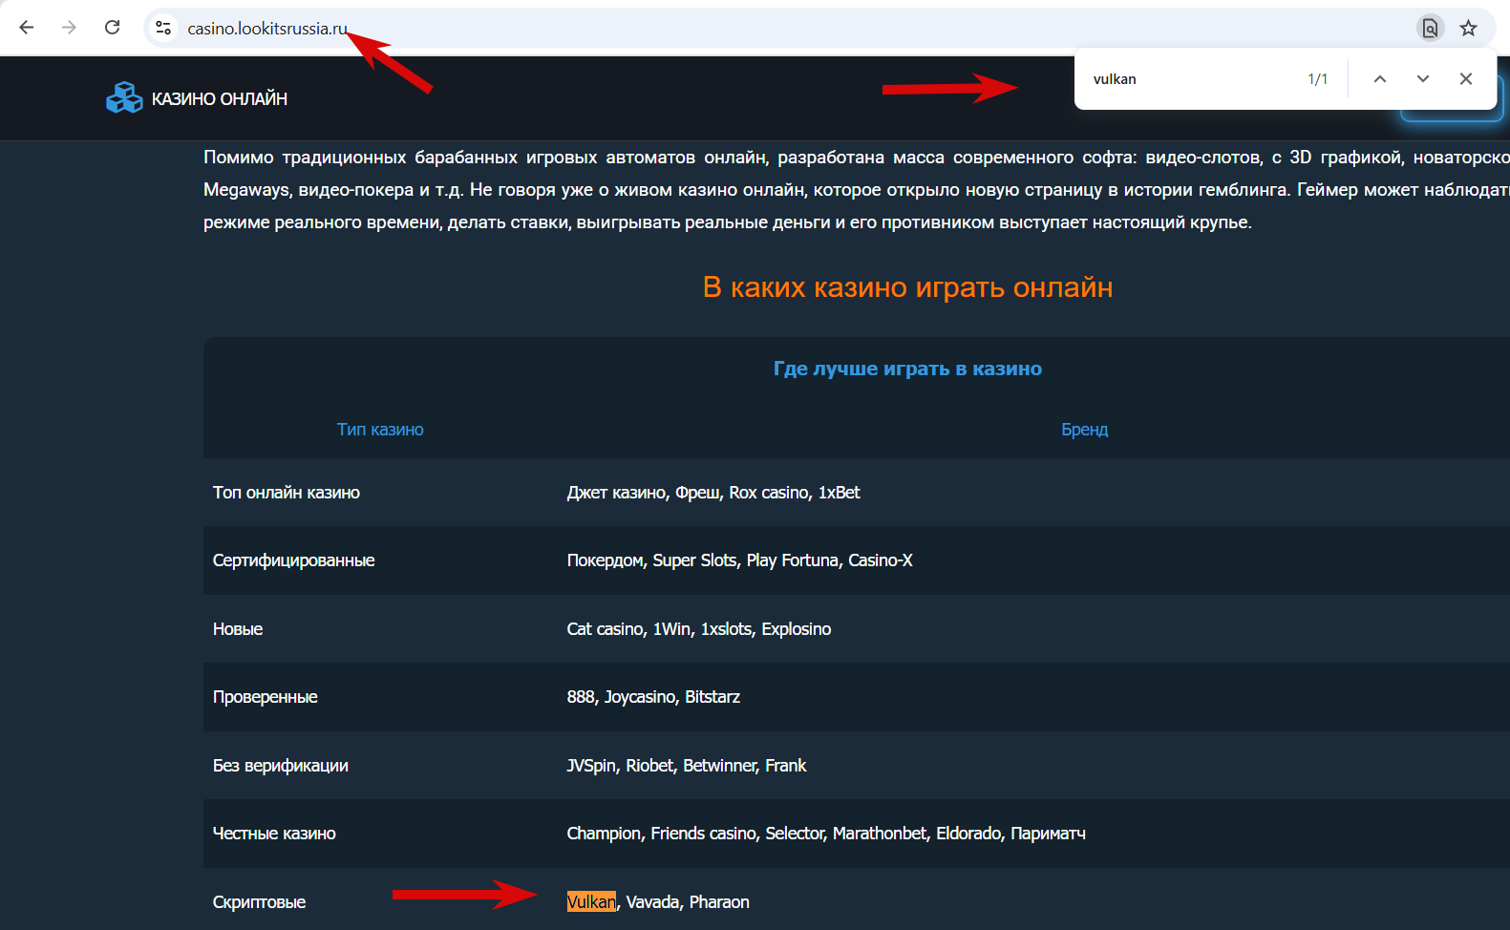This screenshot has width=1510, height=930.
Task: Select the Честные казино row label
Action: point(274,834)
